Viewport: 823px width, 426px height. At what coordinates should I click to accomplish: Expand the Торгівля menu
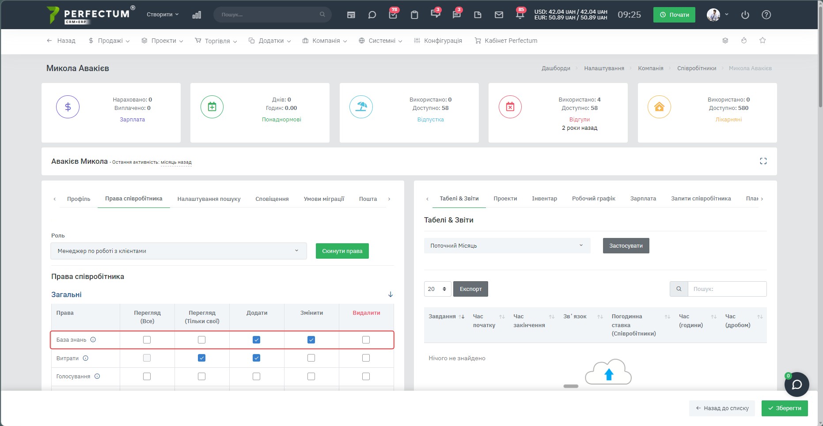click(x=216, y=41)
